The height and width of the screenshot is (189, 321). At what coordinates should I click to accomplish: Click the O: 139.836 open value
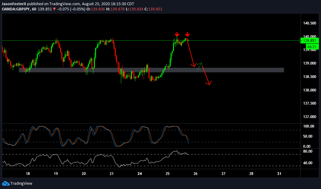coord(96,9)
